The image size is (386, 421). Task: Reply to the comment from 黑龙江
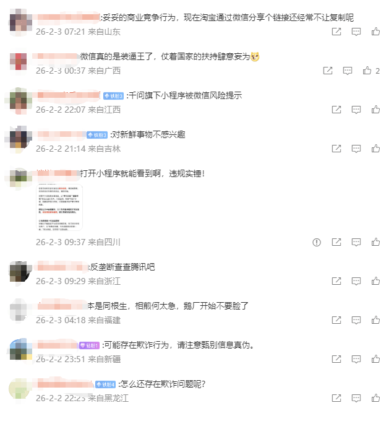pos(356,398)
